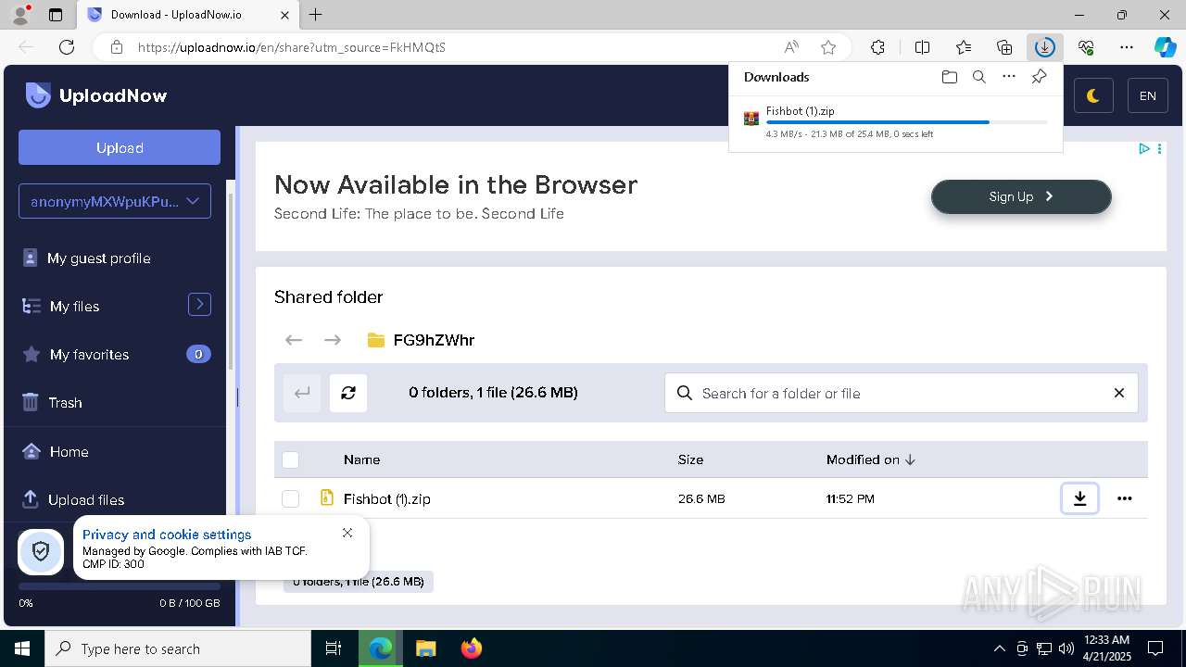Open the EN language selector
Image resolution: width=1186 pixels, height=667 pixels.
(1147, 95)
